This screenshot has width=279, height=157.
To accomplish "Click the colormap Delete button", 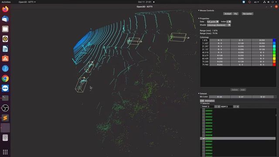I will click(x=235, y=90).
